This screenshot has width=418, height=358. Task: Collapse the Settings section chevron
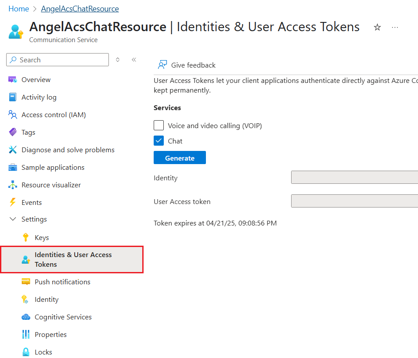(13, 219)
